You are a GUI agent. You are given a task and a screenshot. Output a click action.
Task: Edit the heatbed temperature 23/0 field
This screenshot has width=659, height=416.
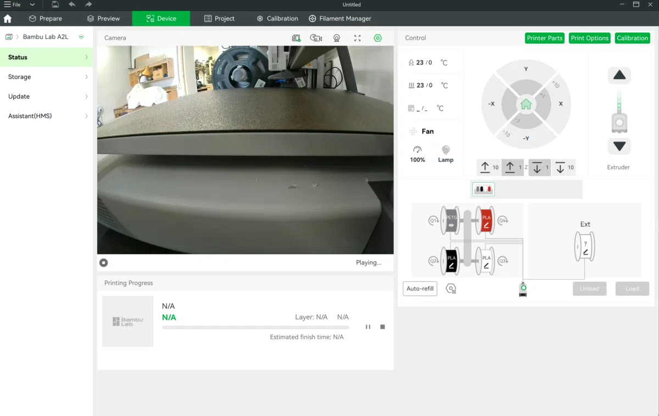pyautogui.click(x=424, y=85)
